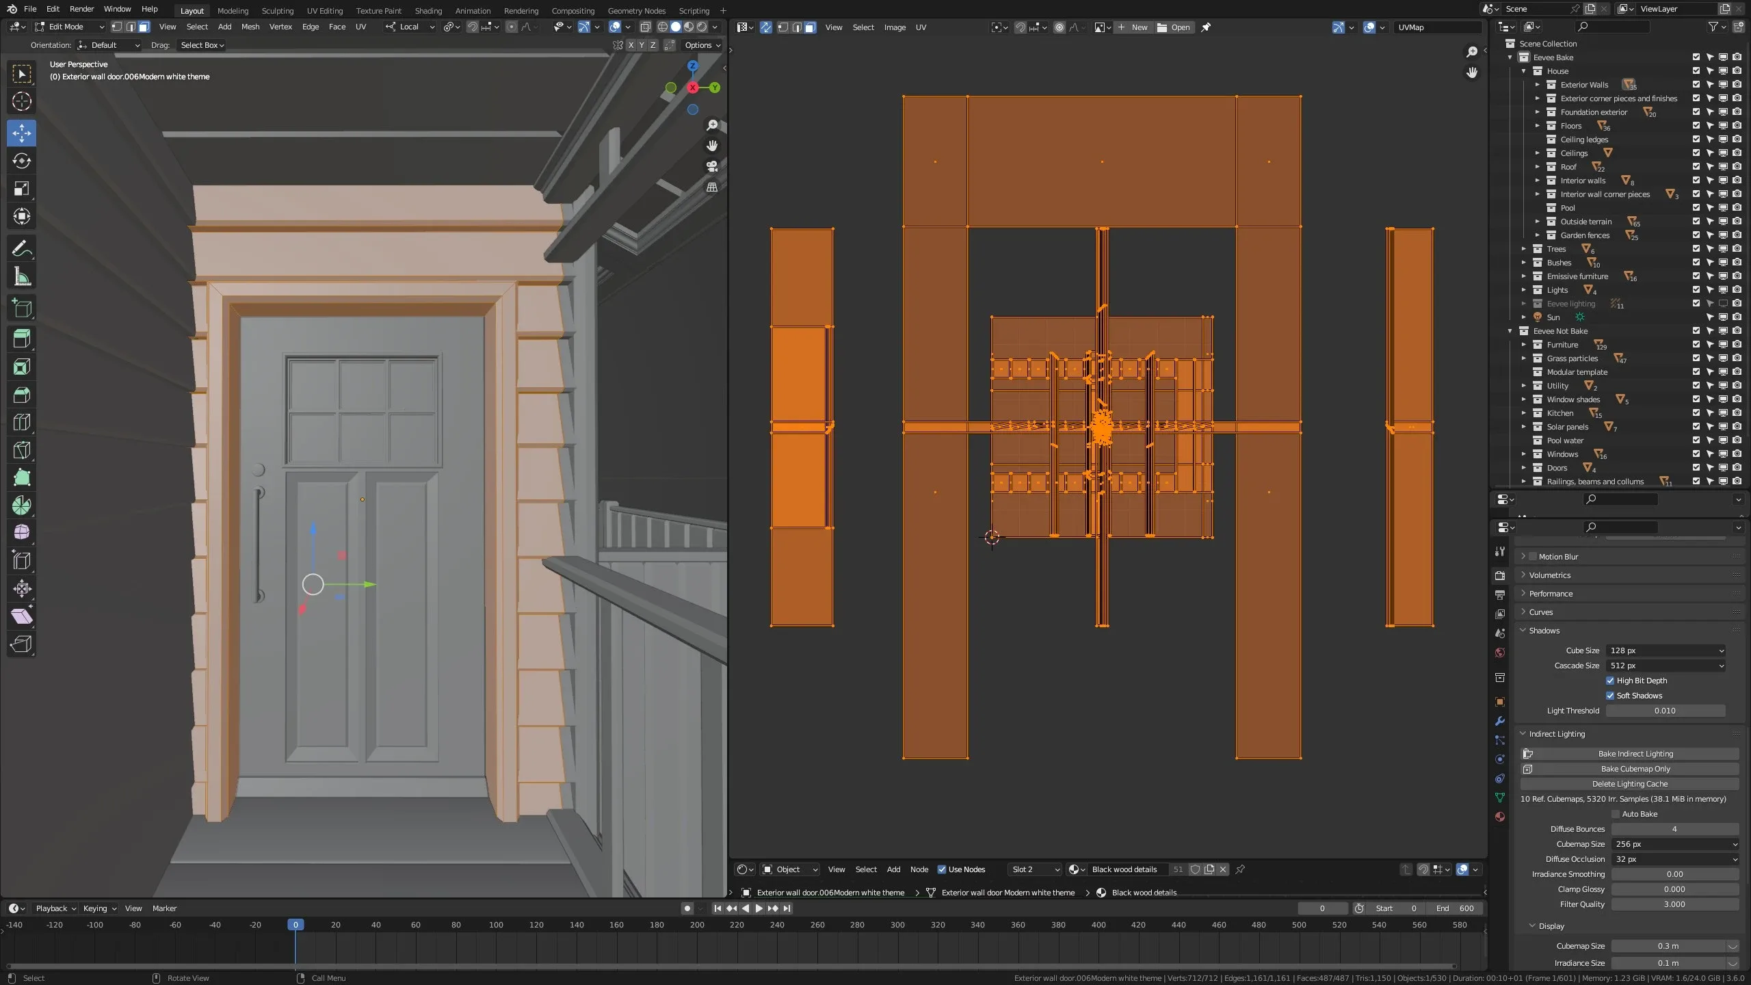Select the Loop Cut tool
Viewport: 1751px width, 985px height.
tap(21, 422)
